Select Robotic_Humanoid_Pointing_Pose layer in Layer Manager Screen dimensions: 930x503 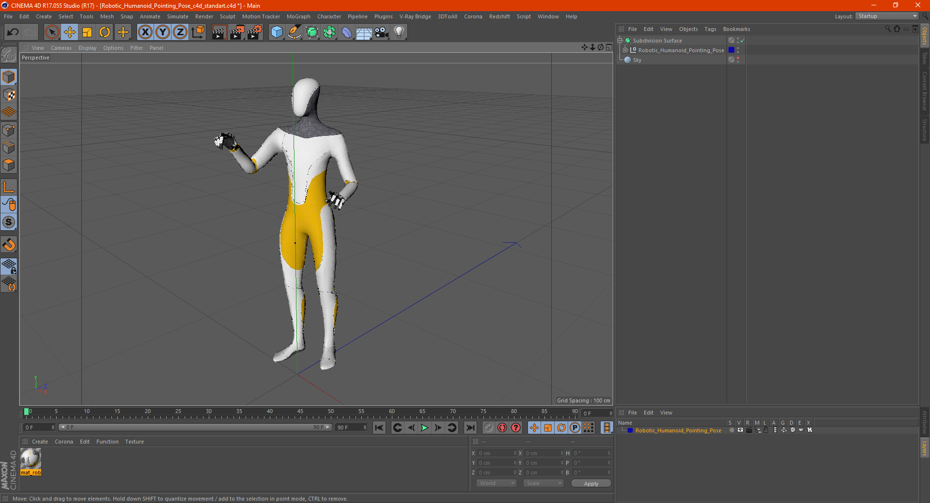[678, 430]
